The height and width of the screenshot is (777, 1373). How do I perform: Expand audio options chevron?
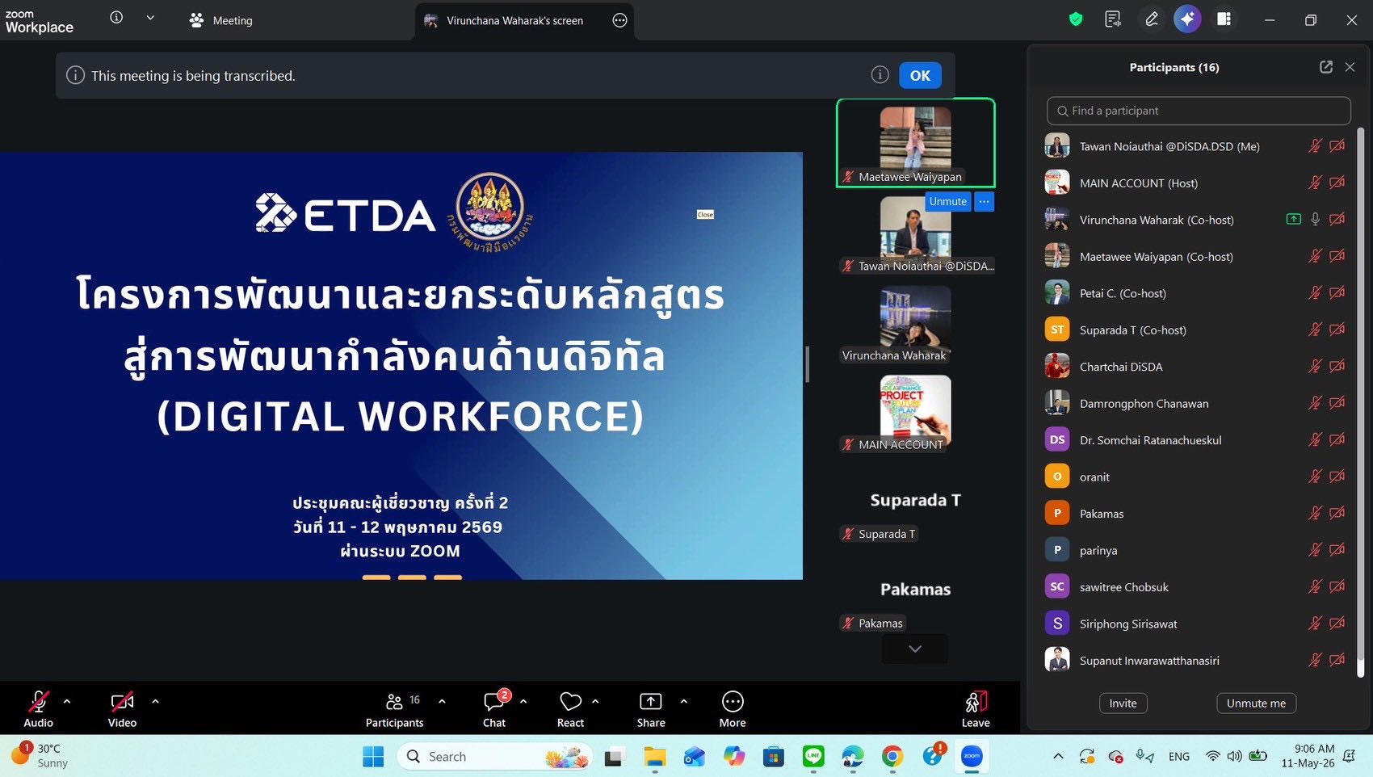[x=67, y=702]
